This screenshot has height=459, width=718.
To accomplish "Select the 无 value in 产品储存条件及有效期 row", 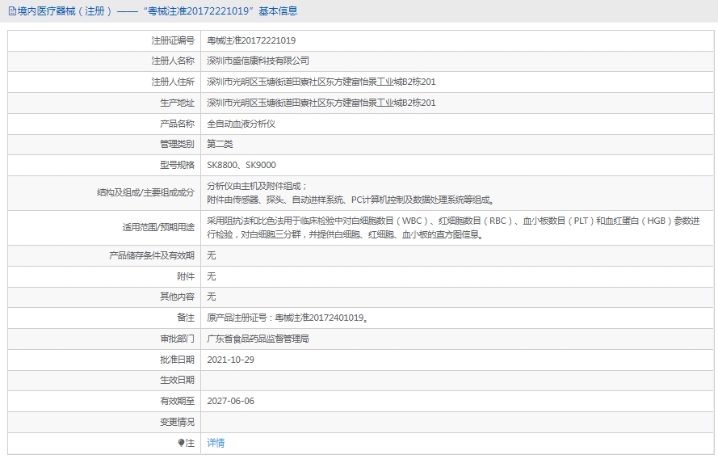I will (211, 255).
